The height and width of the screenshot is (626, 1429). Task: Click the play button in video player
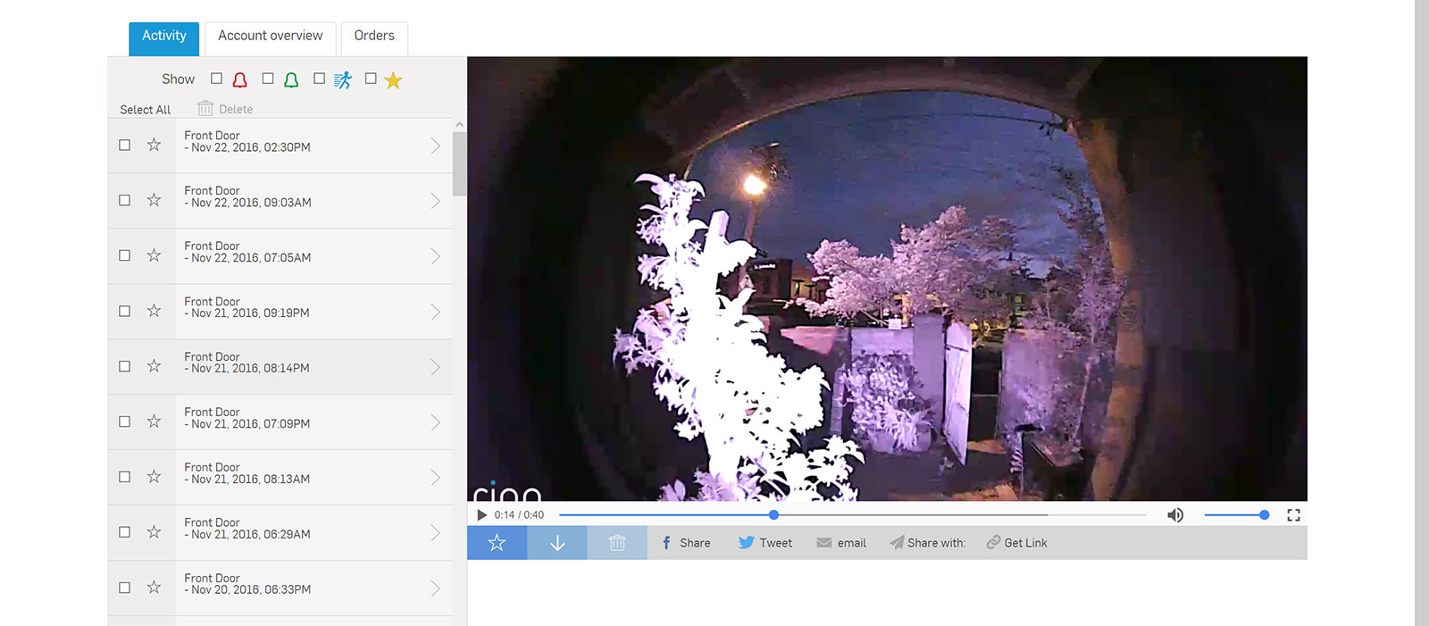481,515
